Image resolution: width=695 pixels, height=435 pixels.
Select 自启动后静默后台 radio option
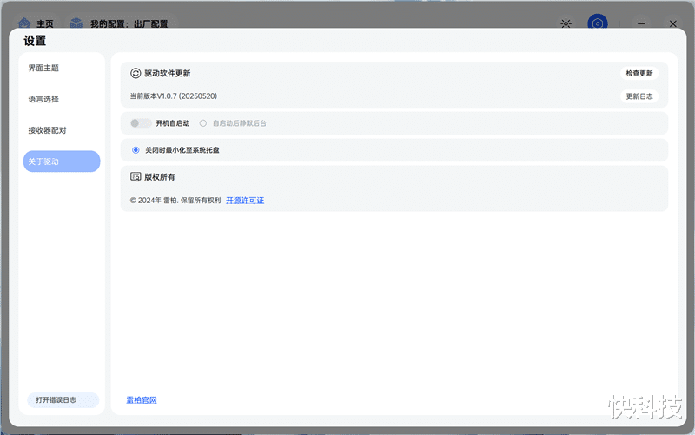[203, 123]
